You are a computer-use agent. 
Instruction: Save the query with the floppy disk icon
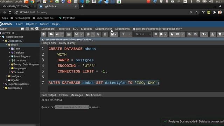[x=57, y=34]
